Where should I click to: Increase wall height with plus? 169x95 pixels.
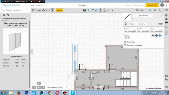click(135, 31)
